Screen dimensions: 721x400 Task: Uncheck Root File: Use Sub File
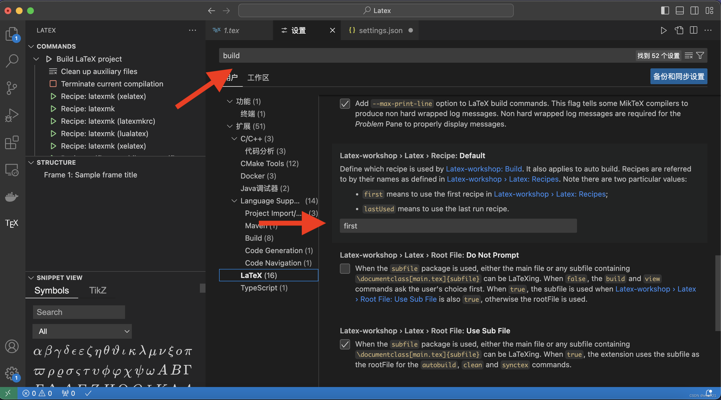[345, 344]
